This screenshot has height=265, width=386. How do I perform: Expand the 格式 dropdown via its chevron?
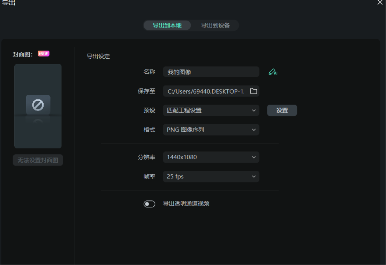tap(254, 130)
